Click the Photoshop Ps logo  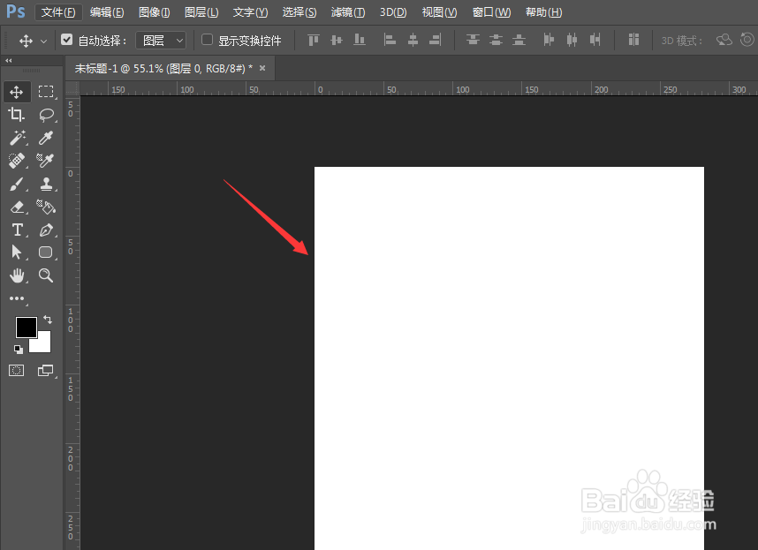click(x=16, y=11)
